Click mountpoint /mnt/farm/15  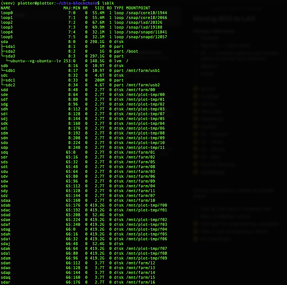coord(140,277)
